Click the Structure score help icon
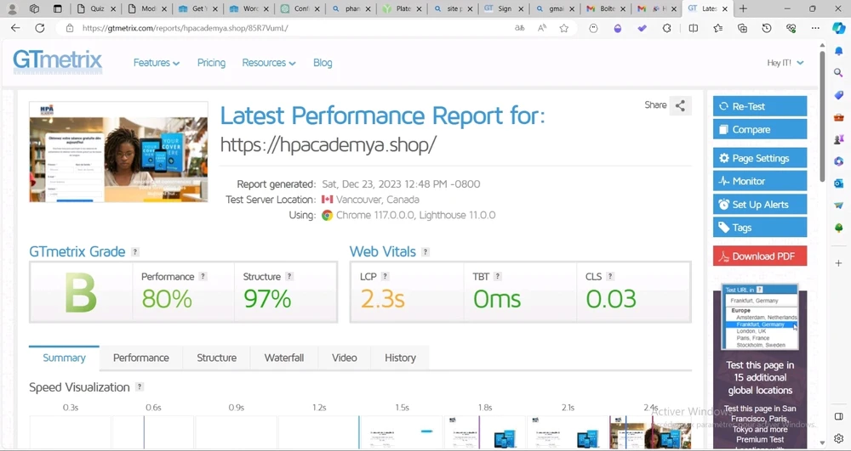This screenshot has width=851, height=451. pyautogui.click(x=289, y=277)
